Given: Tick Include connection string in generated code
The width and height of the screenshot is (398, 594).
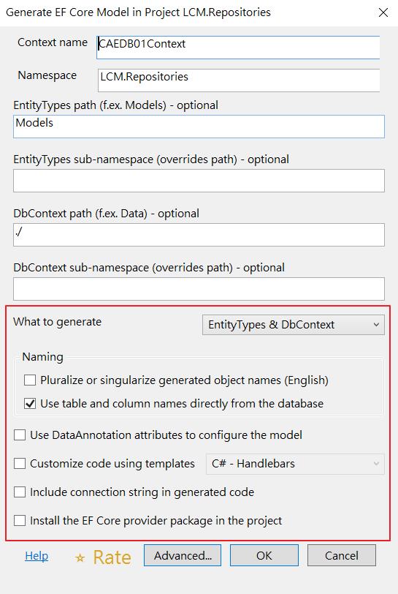Looking at the screenshot, I should (x=20, y=492).
